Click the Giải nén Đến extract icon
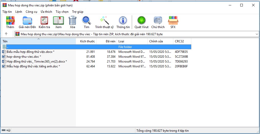 [x=27, y=21]
